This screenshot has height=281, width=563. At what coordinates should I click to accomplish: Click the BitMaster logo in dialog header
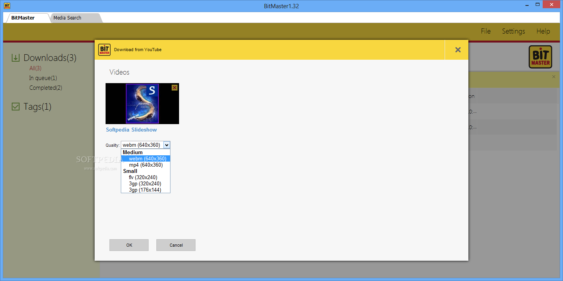pos(104,50)
